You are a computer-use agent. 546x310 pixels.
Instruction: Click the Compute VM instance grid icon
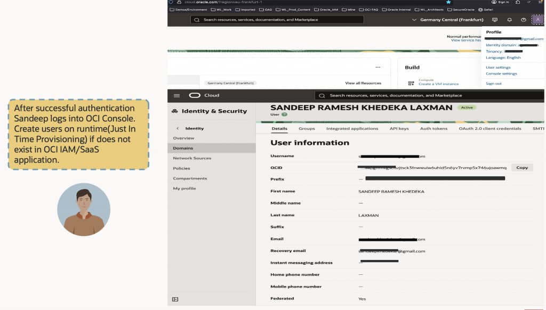(x=411, y=83)
